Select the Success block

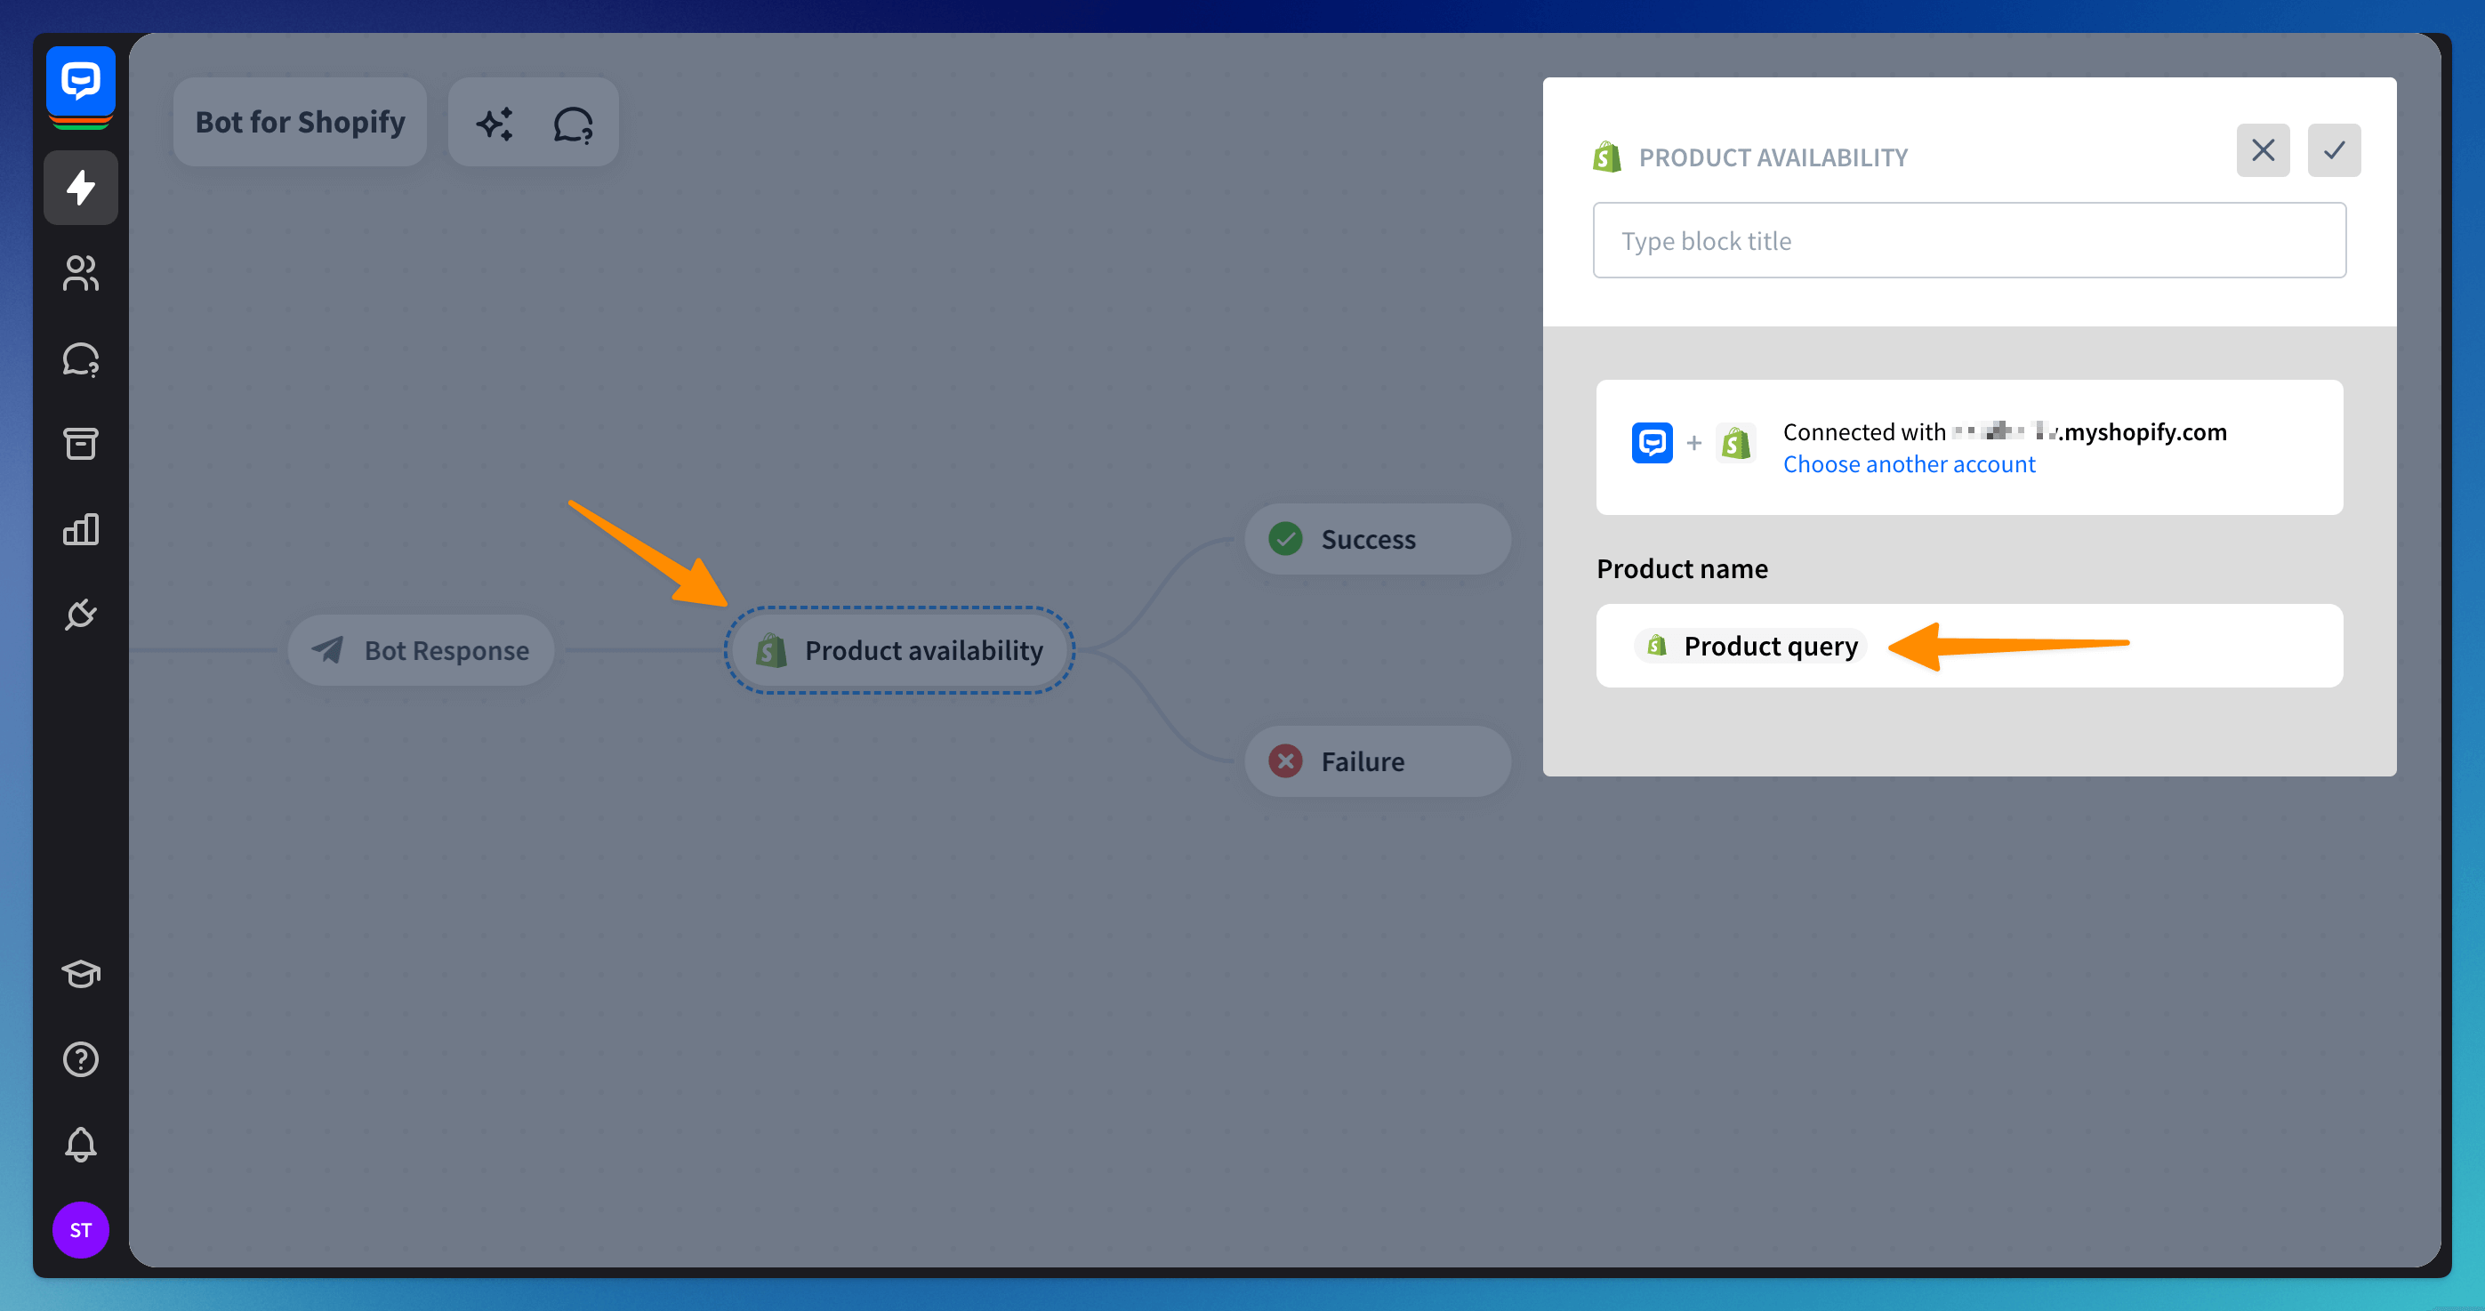pos(1377,539)
